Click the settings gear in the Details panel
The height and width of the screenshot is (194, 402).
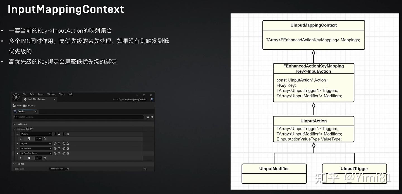coord(152,117)
